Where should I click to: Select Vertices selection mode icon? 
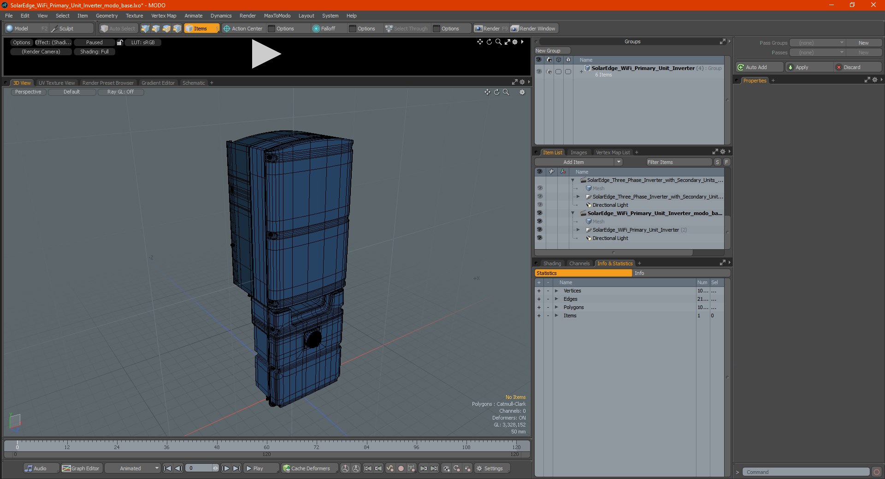tap(145, 29)
